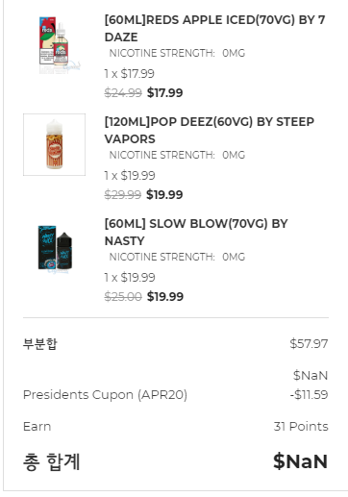The height and width of the screenshot is (497, 348).
Task: Click the bold $19.99 price of Slow Blow
Action: tap(165, 297)
